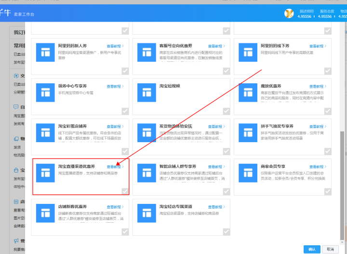Choose the 发货物流体验安抚 card icon
Screen dimensions: 347x254
coord(147,133)
